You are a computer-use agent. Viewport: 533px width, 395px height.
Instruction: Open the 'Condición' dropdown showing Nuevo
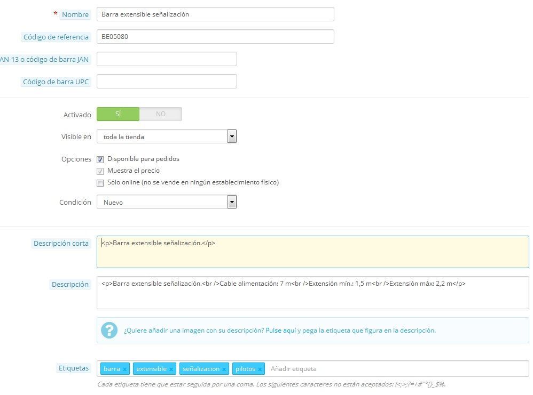pyautogui.click(x=167, y=202)
